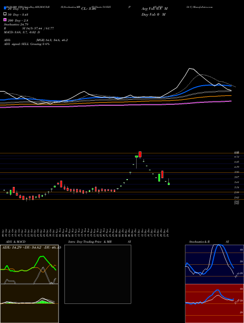Image resolution: width=244 pixels, height=323 pixels.
Task: Click the magenta 200 Day legend swatch
Action: coord(5,20)
